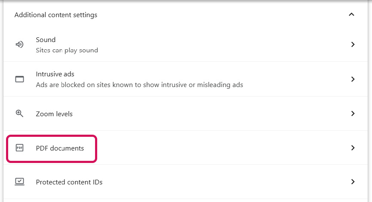Click the 'Sites can play sound' description
The height and width of the screenshot is (202, 372).
pyautogui.click(x=67, y=50)
